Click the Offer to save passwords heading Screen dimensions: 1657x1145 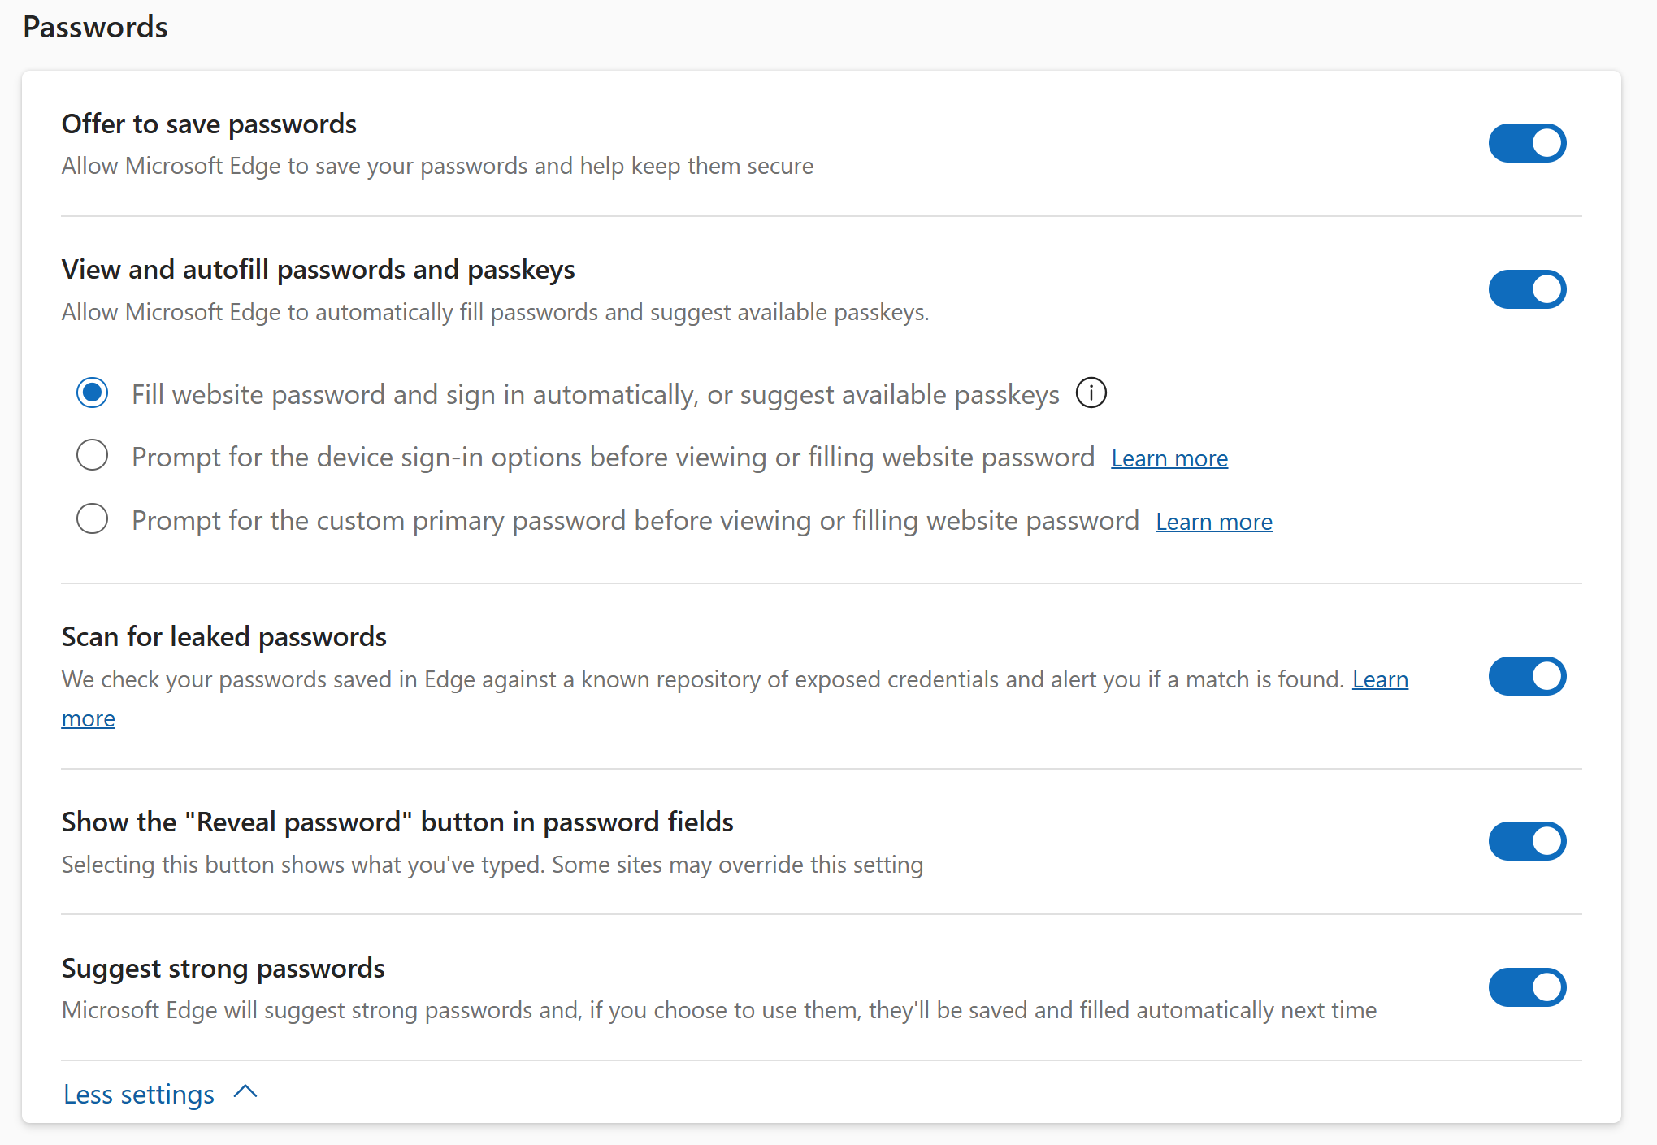tap(209, 124)
